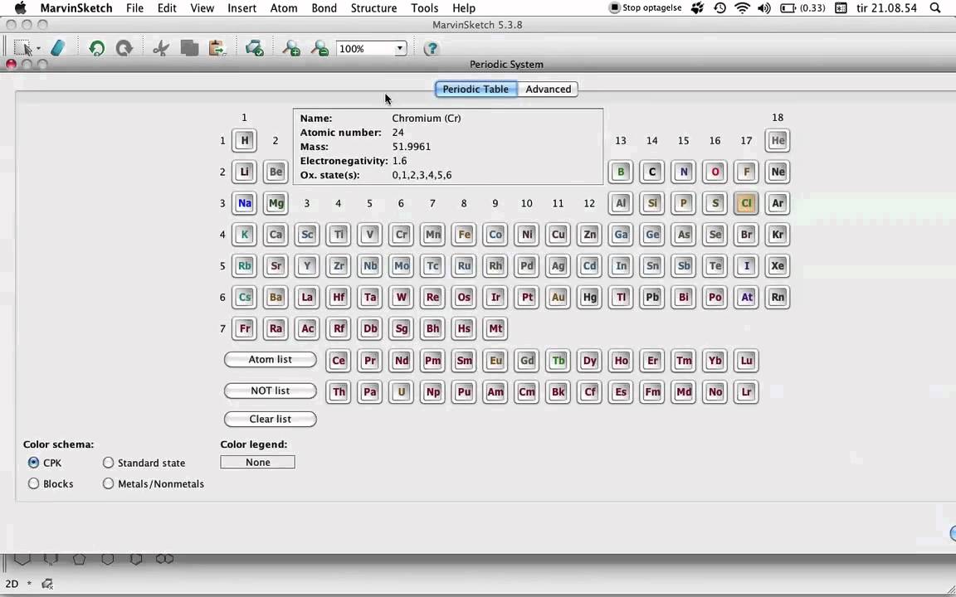Image resolution: width=956 pixels, height=597 pixels.
Task: Choose the Cerium (Ce) element
Action: point(339,361)
